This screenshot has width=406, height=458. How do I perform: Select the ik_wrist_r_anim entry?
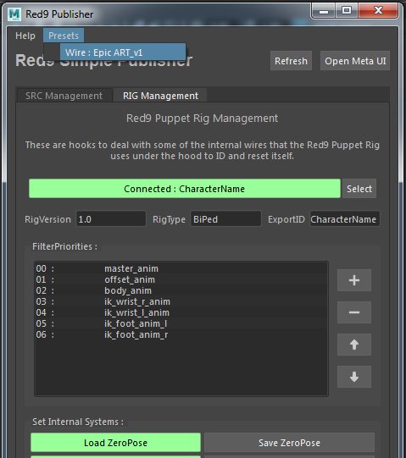coord(181,301)
